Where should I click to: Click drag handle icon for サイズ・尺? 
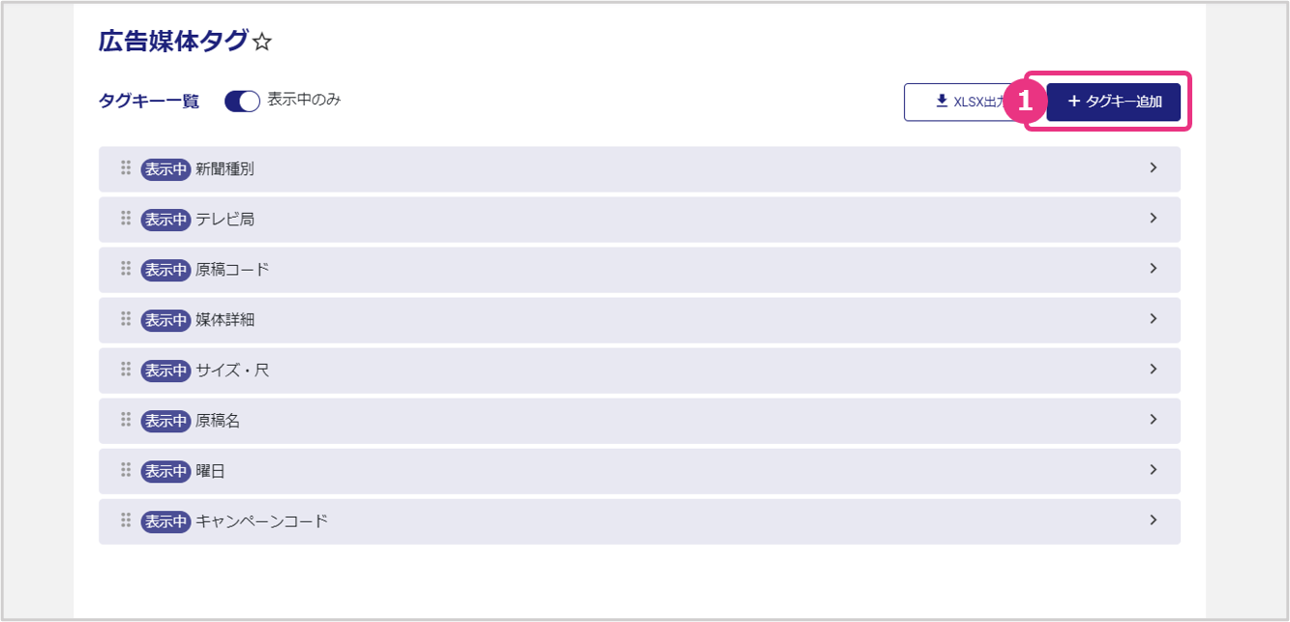coord(126,370)
